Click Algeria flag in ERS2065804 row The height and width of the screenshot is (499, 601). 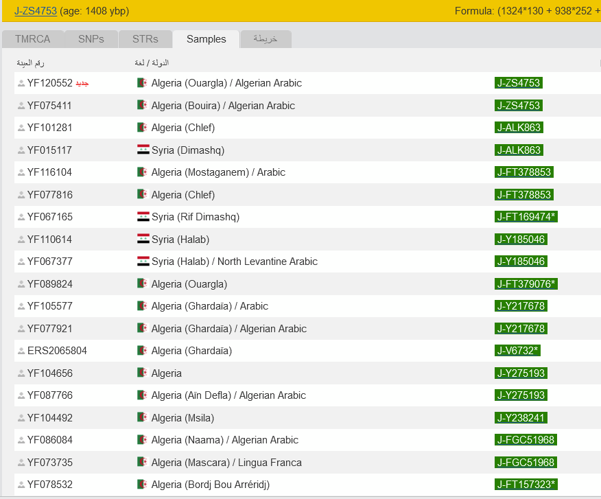pyautogui.click(x=142, y=350)
